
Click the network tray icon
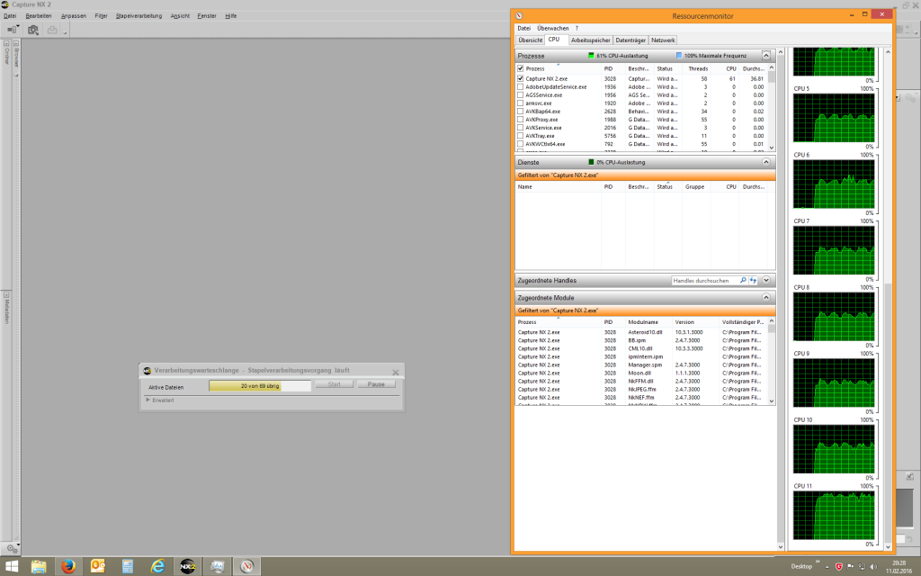(x=862, y=567)
